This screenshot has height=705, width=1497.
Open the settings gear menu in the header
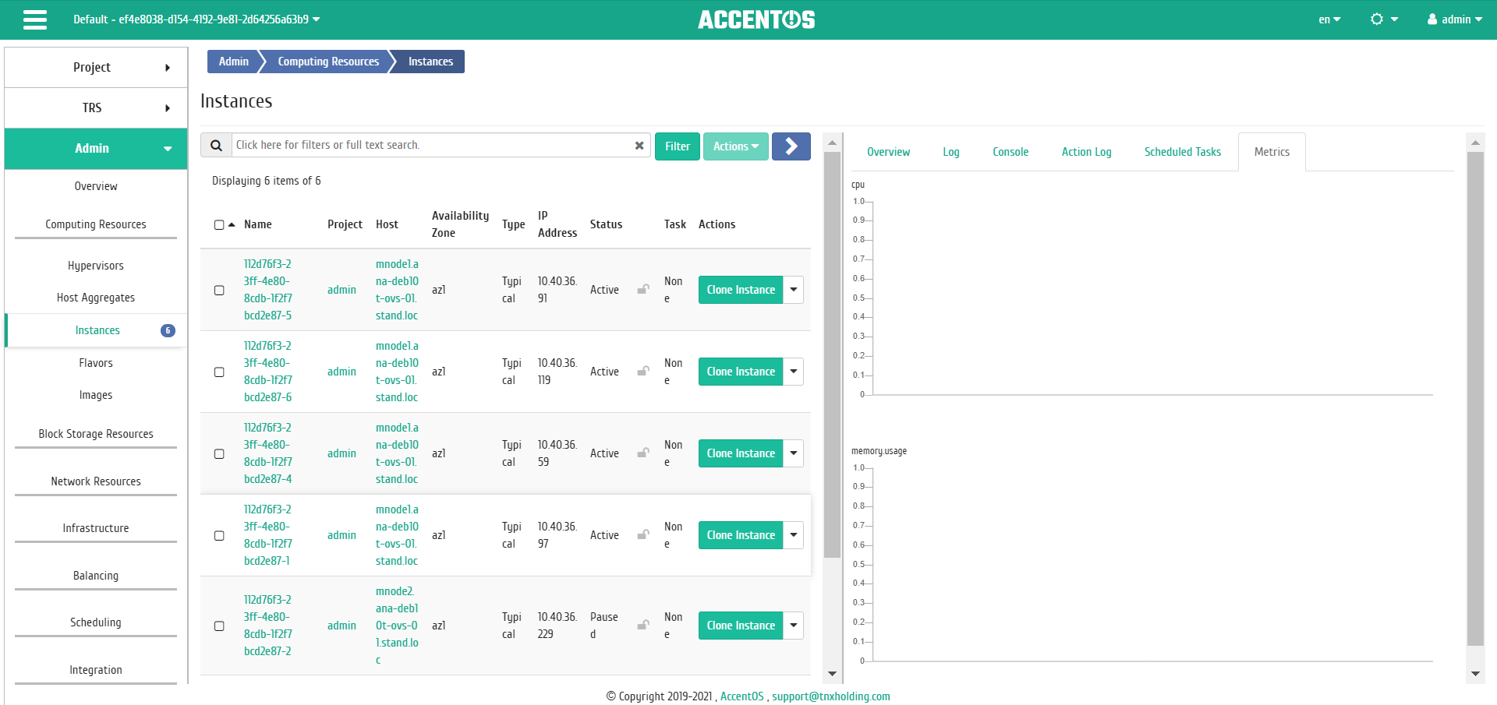click(1384, 19)
